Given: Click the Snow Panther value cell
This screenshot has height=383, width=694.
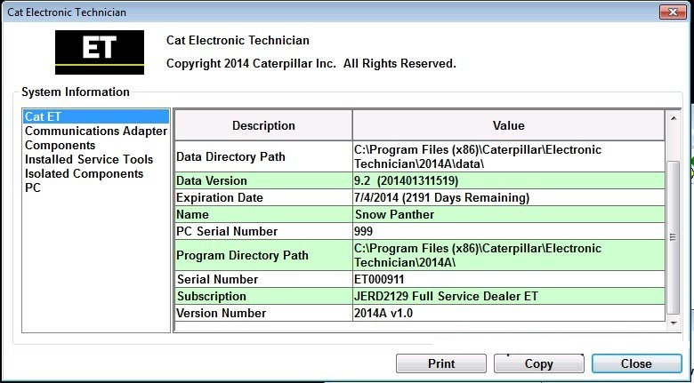Looking at the screenshot, I should click(509, 214).
